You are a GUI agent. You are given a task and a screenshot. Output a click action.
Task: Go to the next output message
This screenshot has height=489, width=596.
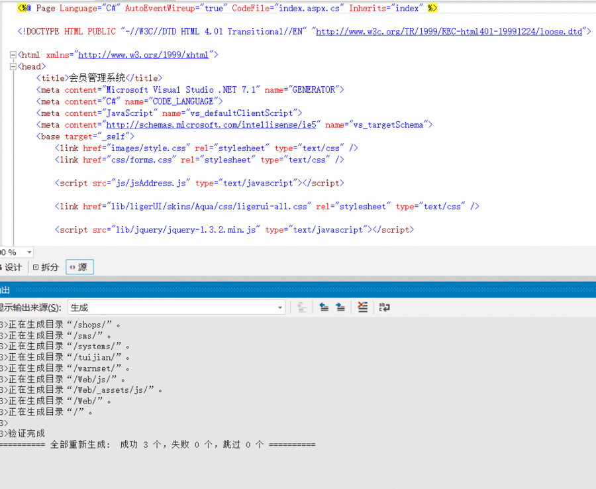coord(340,307)
